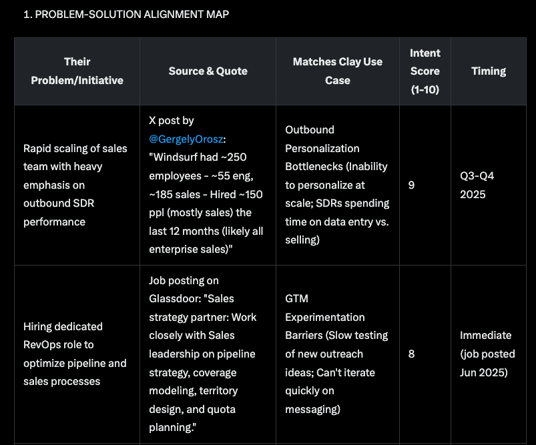Select the Glassdoor job posting quote cell
This screenshot has width=536, height=445.
click(x=208, y=354)
